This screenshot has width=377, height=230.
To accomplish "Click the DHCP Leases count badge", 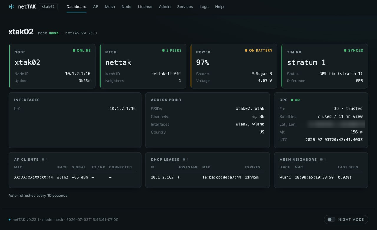I will coord(186,160).
